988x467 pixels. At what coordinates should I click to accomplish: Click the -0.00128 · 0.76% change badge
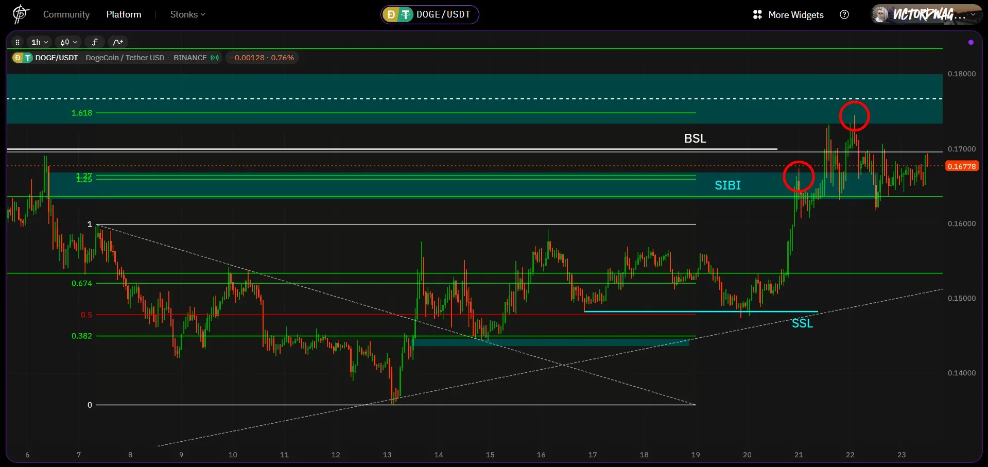point(262,58)
